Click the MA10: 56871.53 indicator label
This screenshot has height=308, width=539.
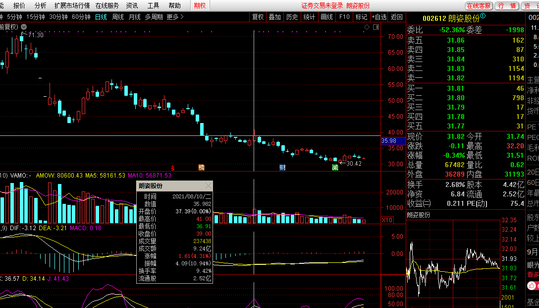tap(150, 176)
